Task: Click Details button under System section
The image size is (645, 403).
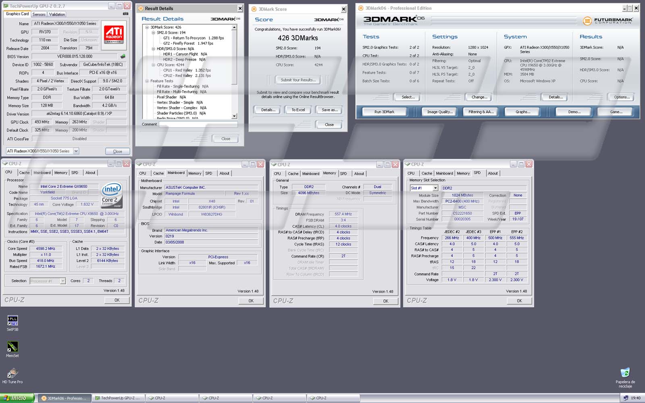Action: pos(556,97)
